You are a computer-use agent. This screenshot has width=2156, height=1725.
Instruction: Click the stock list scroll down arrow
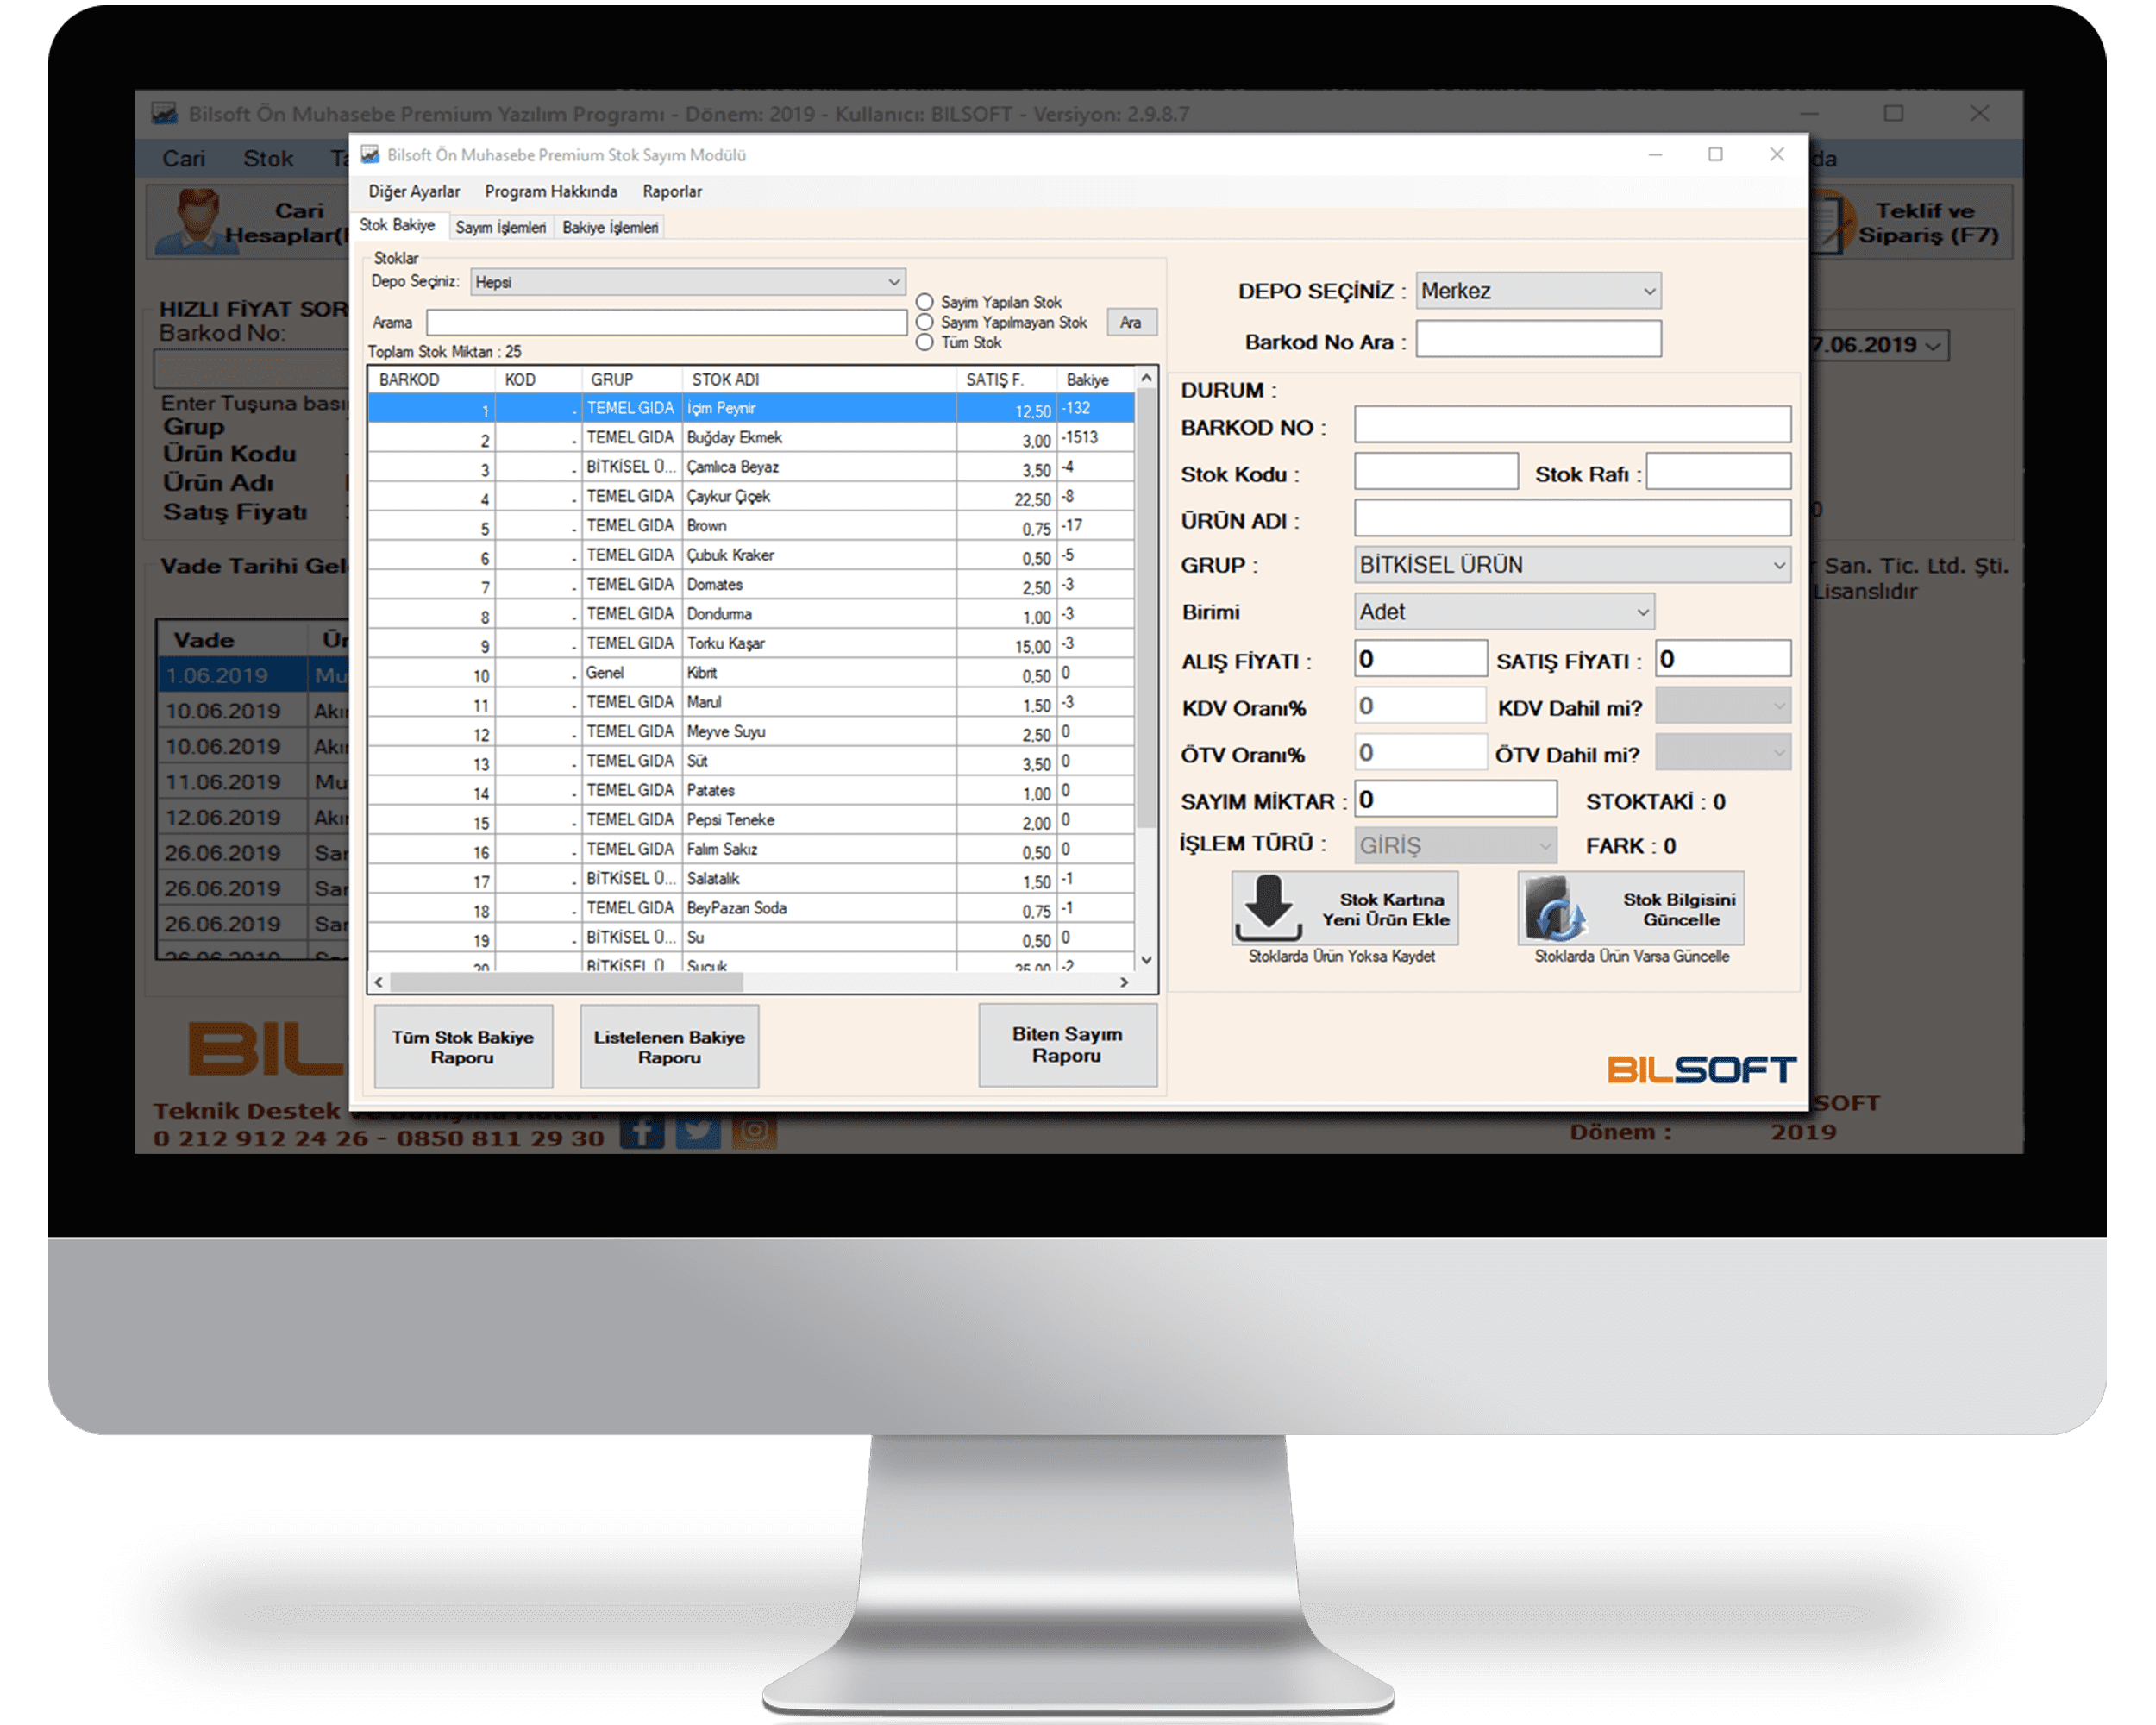pyautogui.click(x=1146, y=960)
